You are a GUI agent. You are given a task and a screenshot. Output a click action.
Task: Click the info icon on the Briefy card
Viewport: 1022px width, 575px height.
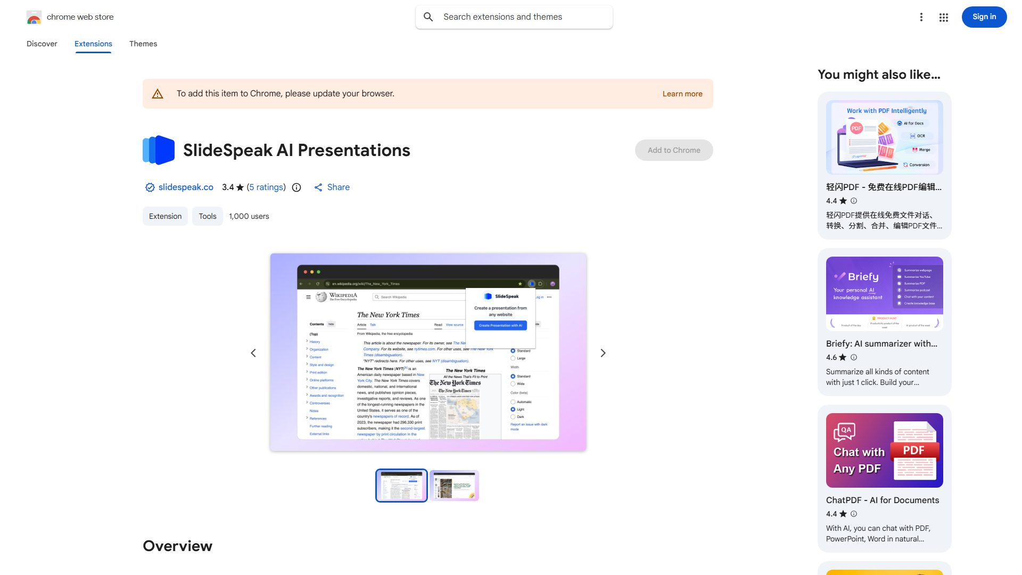(854, 357)
